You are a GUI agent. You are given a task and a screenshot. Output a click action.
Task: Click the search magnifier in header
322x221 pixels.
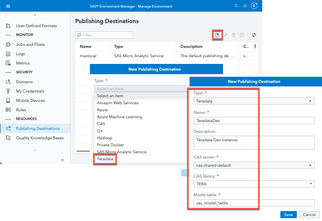pos(236,6)
